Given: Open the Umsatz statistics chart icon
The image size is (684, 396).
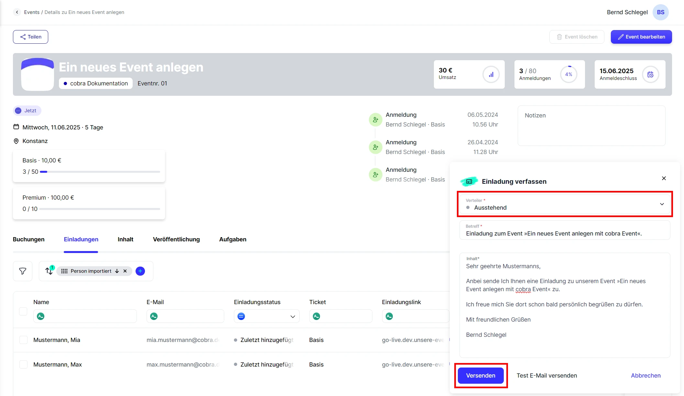Looking at the screenshot, I should (x=491, y=75).
